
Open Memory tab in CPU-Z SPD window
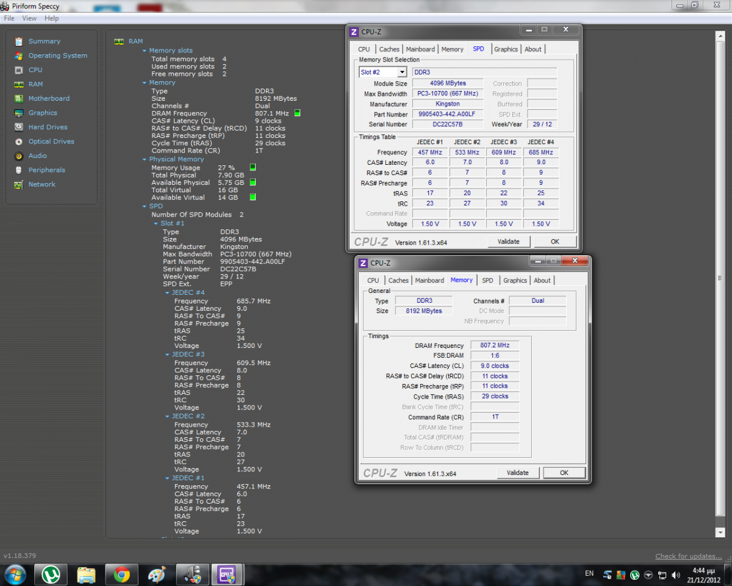tap(453, 49)
